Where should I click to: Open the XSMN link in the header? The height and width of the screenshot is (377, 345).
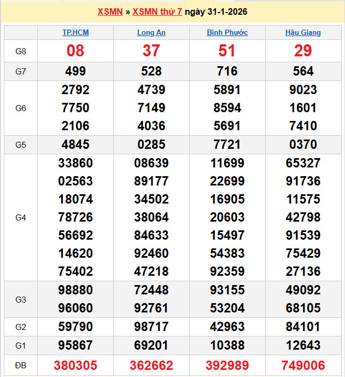tap(110, 12)
